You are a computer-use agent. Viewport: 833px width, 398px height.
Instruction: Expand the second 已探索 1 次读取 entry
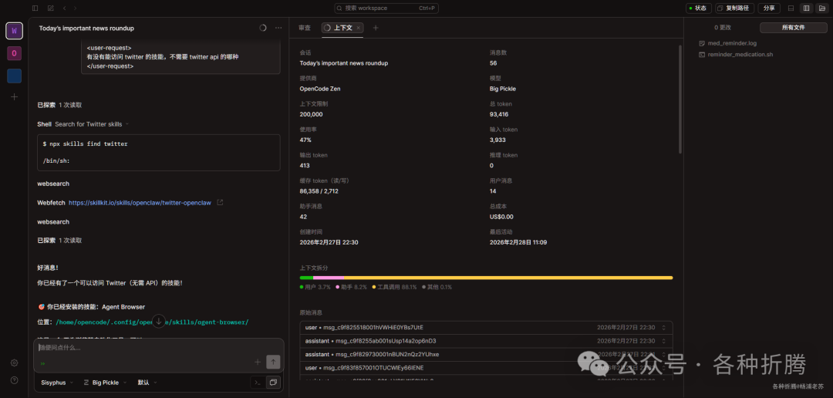pyautogui.click(x=59, y=240)
